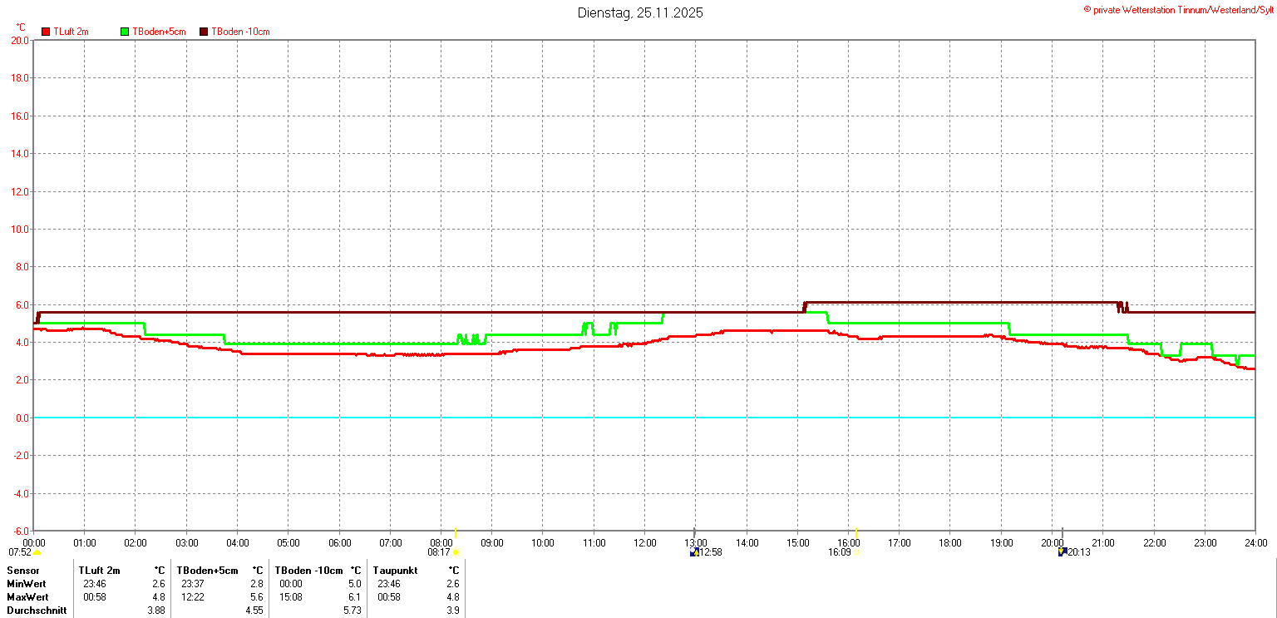Click the yellow sunrise marker on the time axis
This screenshot has width=1277, height=618.
tap(456, 532)
